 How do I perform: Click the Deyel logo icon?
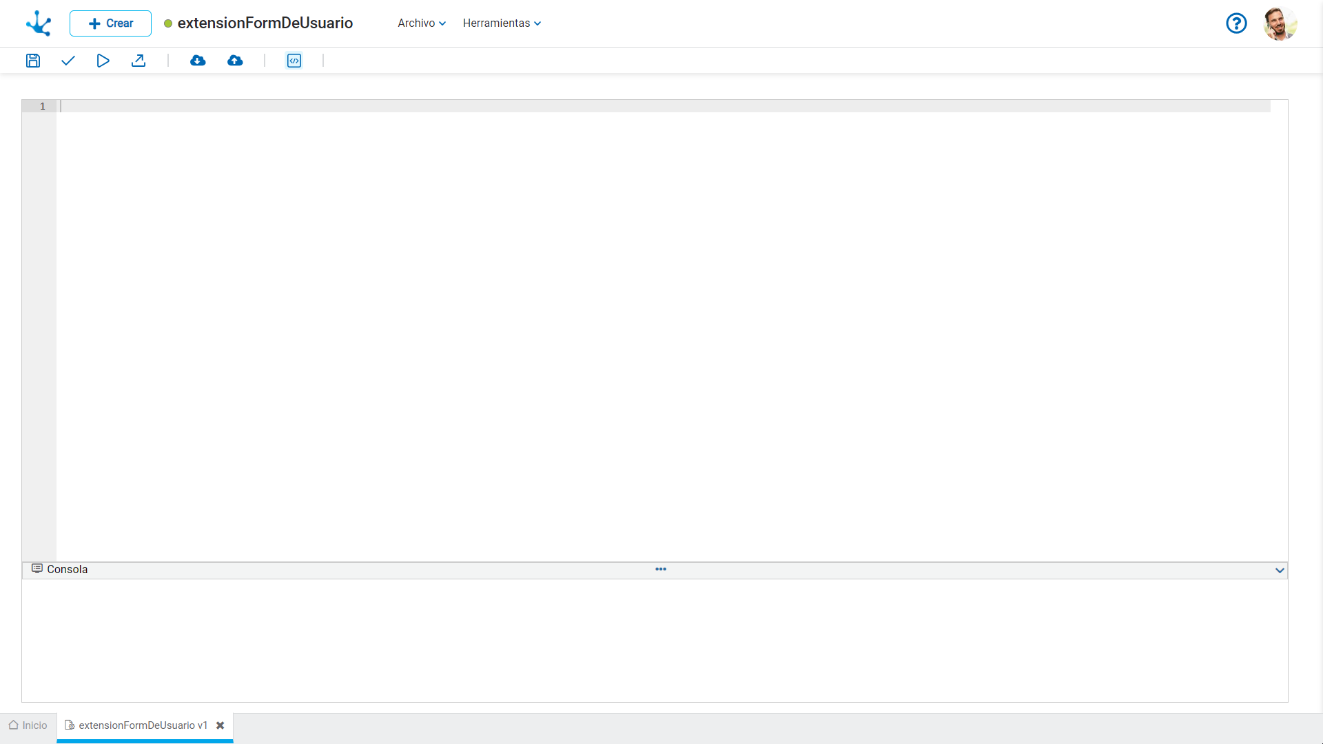coord(39,23)
